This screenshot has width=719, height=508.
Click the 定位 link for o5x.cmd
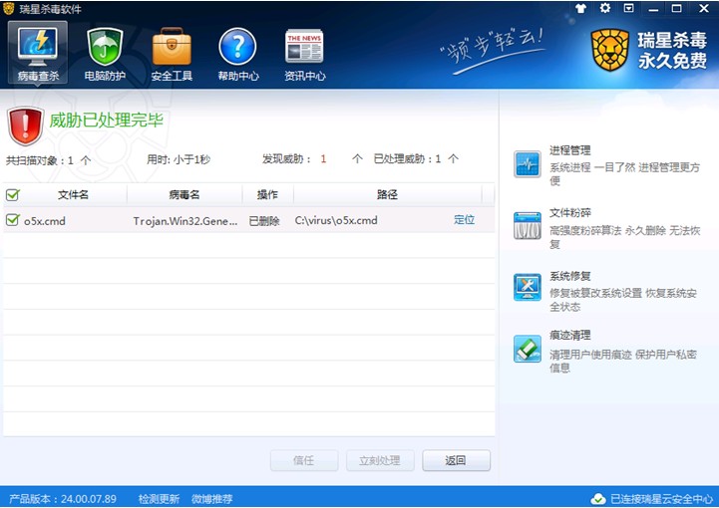(464, 220)
